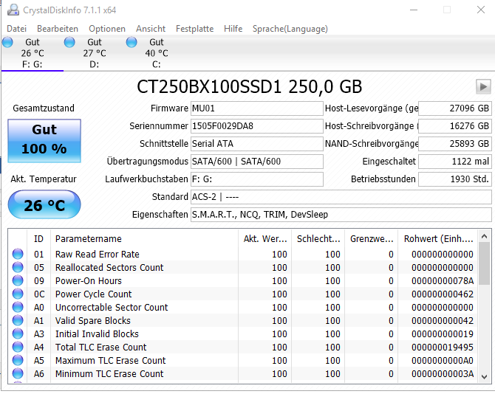The width and height of the screenshot is (495, 394).
Task: Click status orb for Power Cycle Count
Action: (x=18, y=294)
